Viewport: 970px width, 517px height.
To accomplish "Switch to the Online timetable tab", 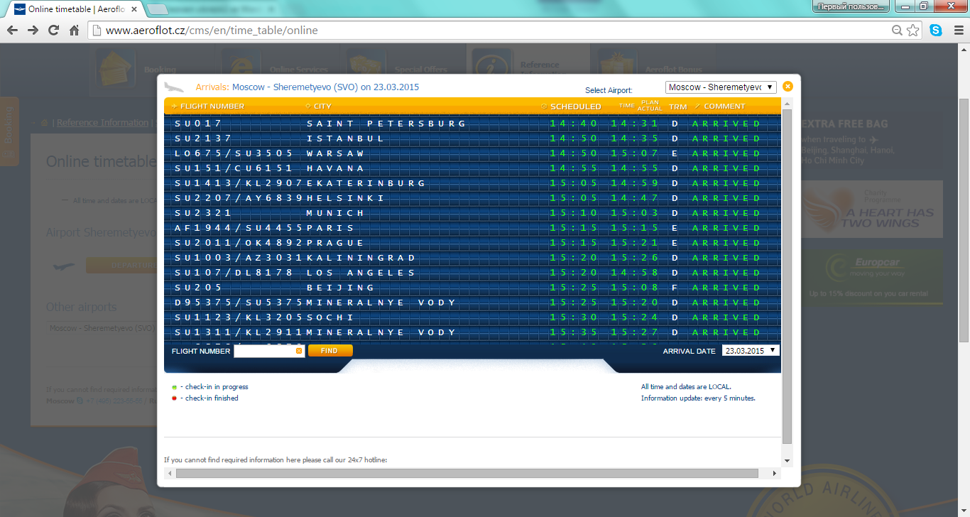I will (x=76, y=9).
